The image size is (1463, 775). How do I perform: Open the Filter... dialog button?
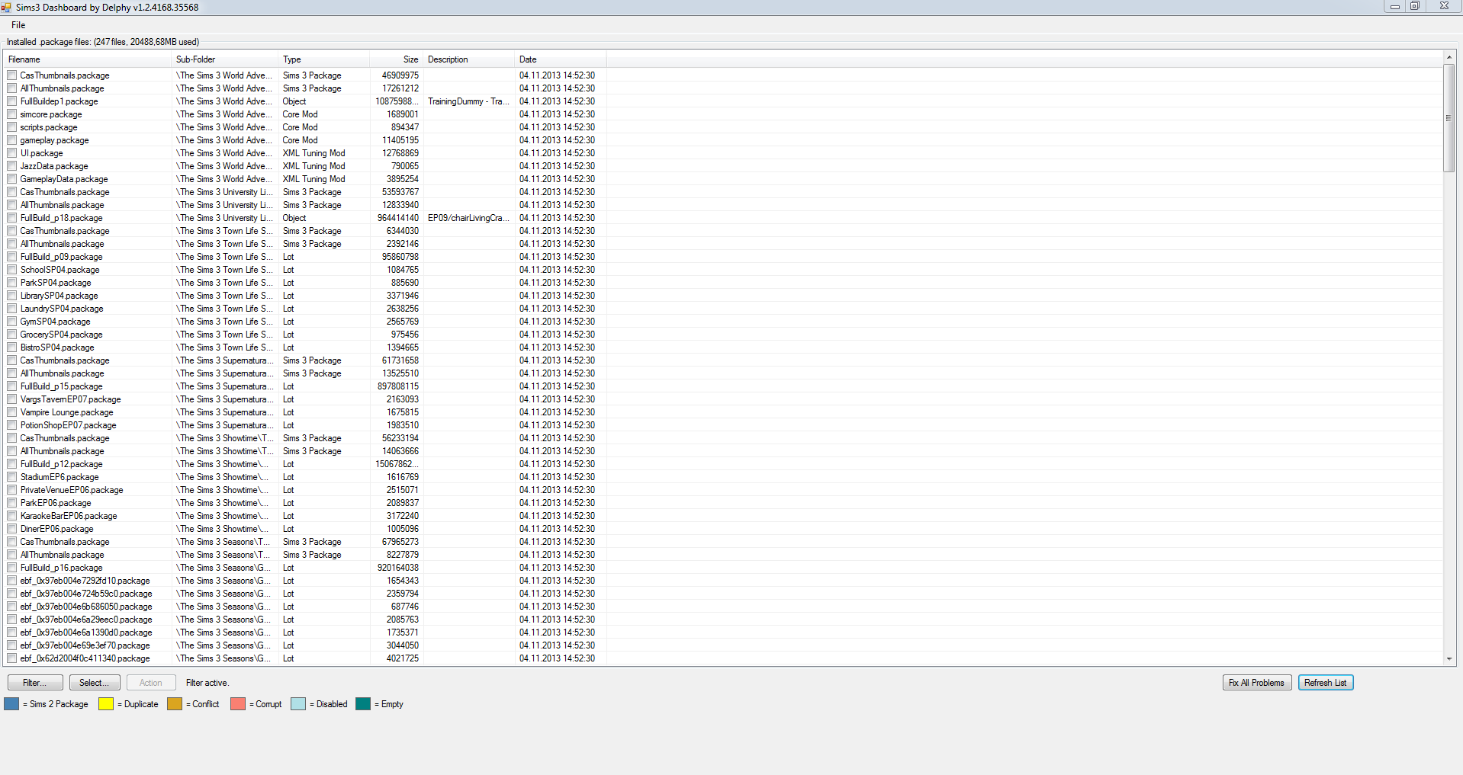(x=35, y=683)
